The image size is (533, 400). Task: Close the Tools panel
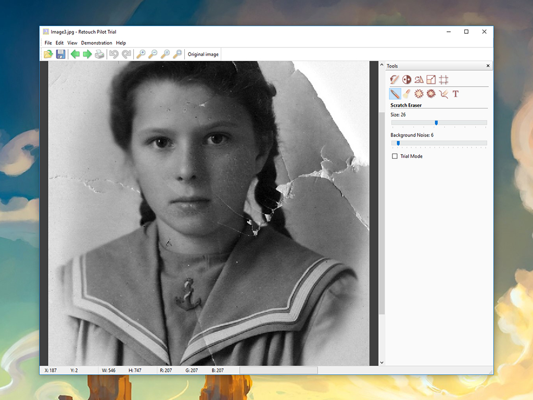click(488, 66)
